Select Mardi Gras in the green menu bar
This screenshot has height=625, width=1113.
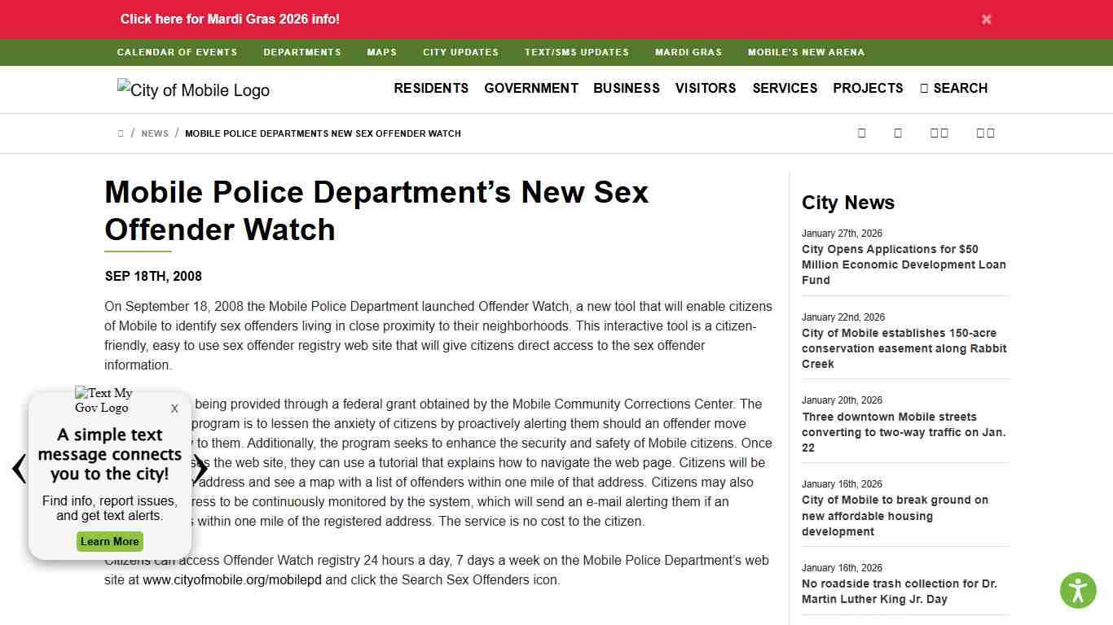tap(688, 51)
